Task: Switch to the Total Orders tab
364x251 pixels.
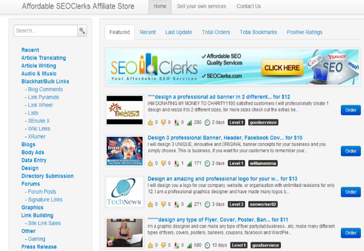Action: [216, 32]
